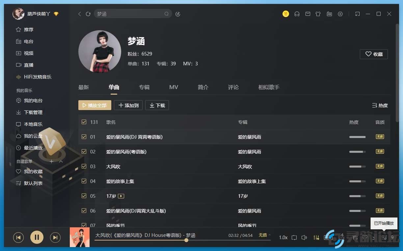Switch to the 专辑 tab
The image size is (403, 251).
[x=144, y=87]
